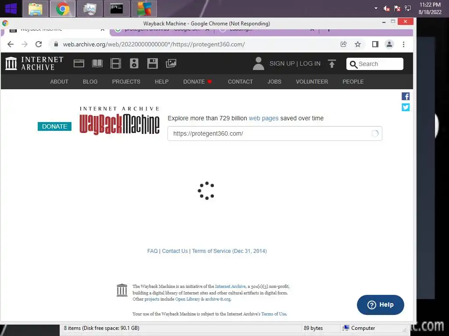Click the SIGN UP link
Viewport: 449px width, 336px height.
282,63
